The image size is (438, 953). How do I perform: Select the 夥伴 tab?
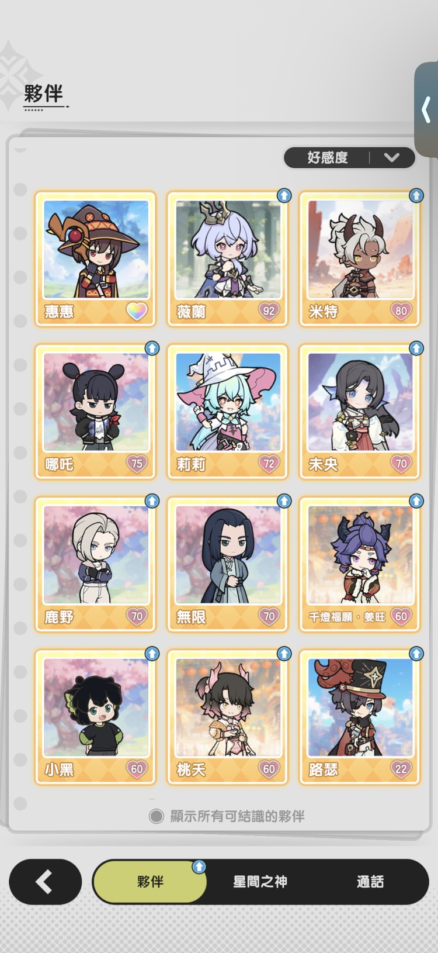click(x=150, y=882)
